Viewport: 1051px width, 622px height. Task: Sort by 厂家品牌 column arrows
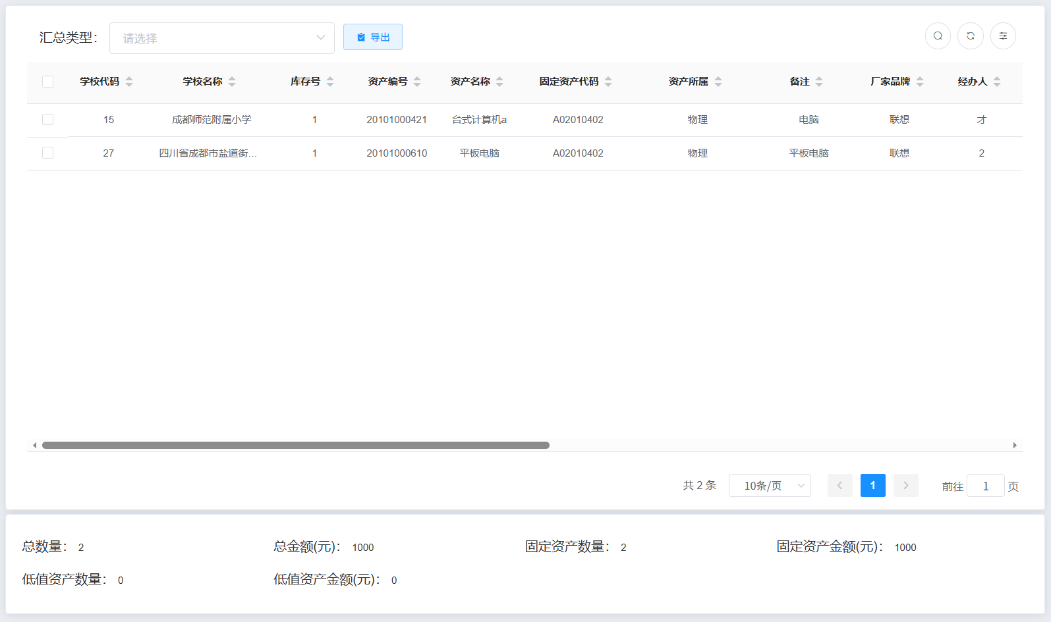[x=920, y=82]
